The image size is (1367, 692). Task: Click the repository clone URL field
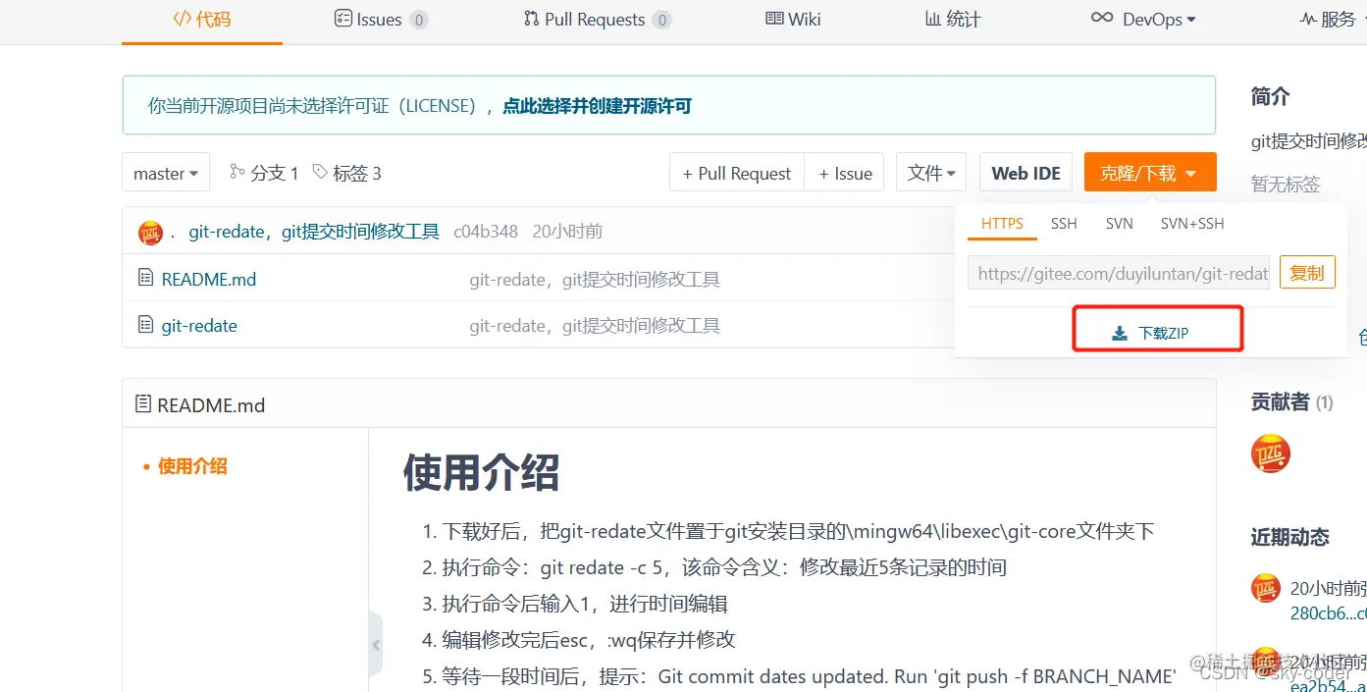1119,273
